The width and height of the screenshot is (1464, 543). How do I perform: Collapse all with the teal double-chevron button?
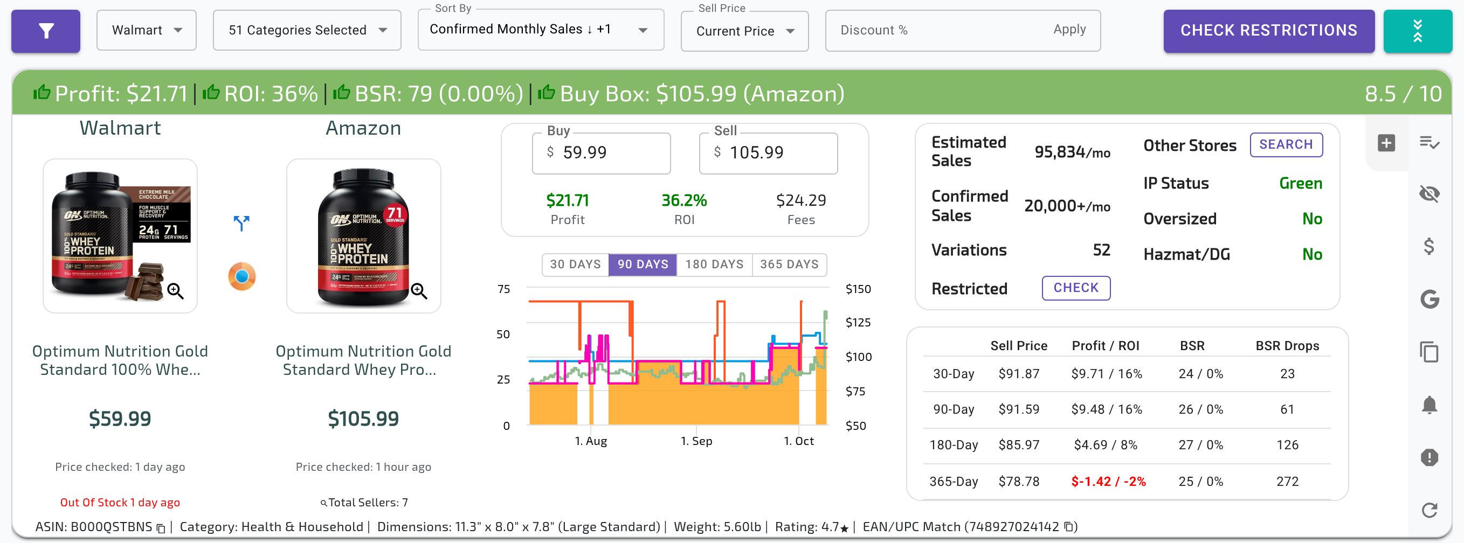(x=1418, y=31)
